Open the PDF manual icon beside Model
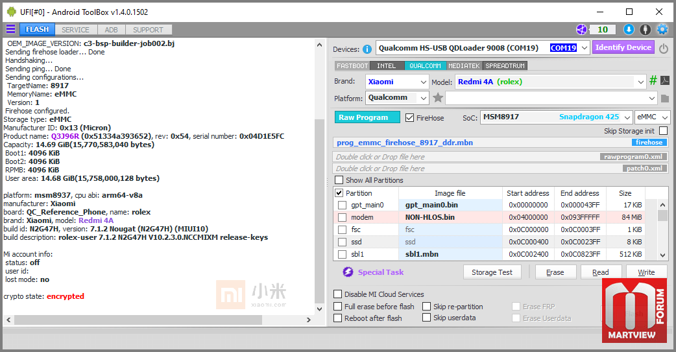This screenshot has width=676, height=352. tap(665, 80)
